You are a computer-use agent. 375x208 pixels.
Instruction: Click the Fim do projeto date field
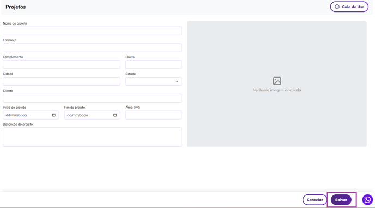(92, 115)
